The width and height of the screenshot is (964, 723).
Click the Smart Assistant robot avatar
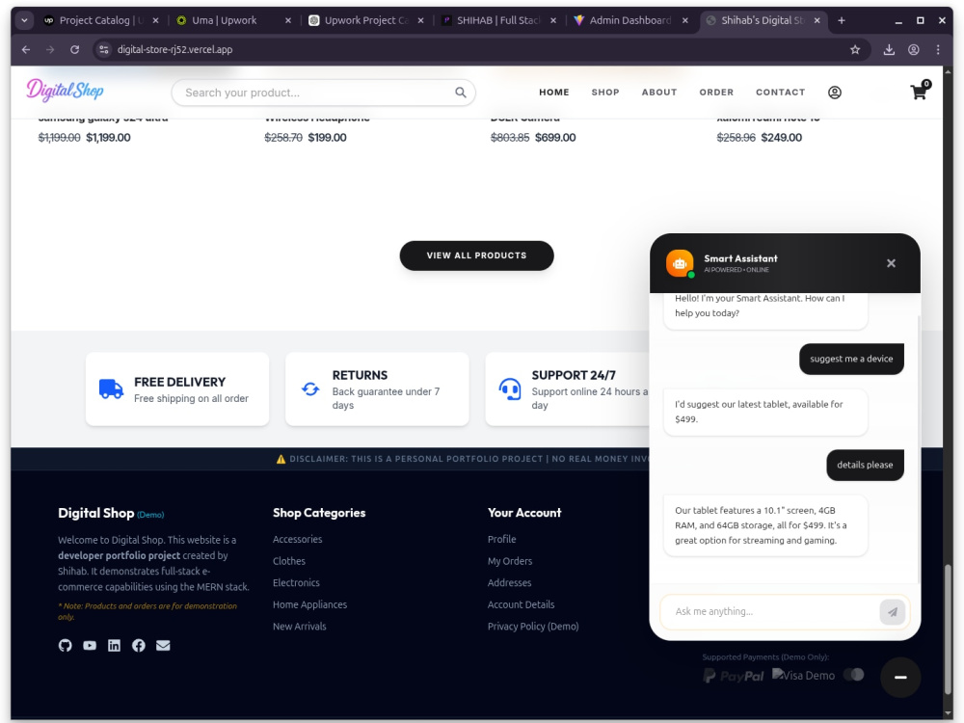click(x=680, y=263)
